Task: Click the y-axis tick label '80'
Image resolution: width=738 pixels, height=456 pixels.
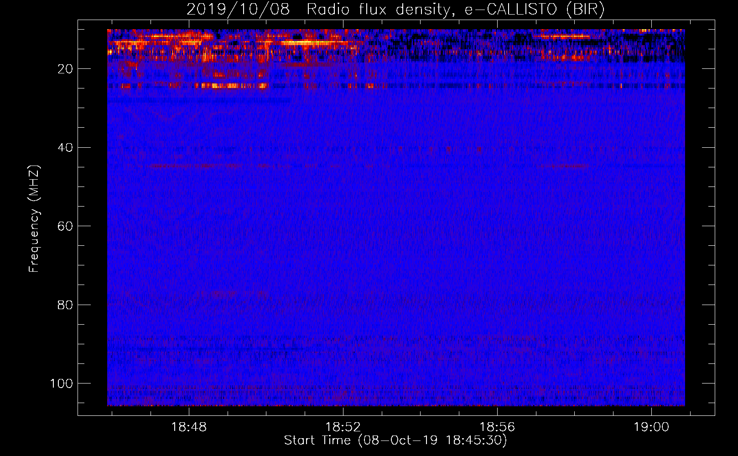Action: [65, 305]
